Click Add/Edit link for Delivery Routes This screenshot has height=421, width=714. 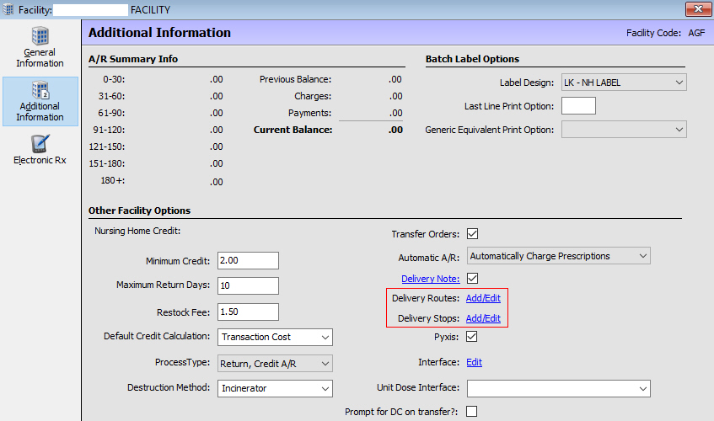(x=483, y=298)
